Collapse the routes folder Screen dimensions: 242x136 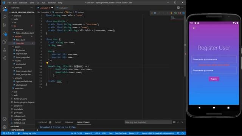[18, 60]
